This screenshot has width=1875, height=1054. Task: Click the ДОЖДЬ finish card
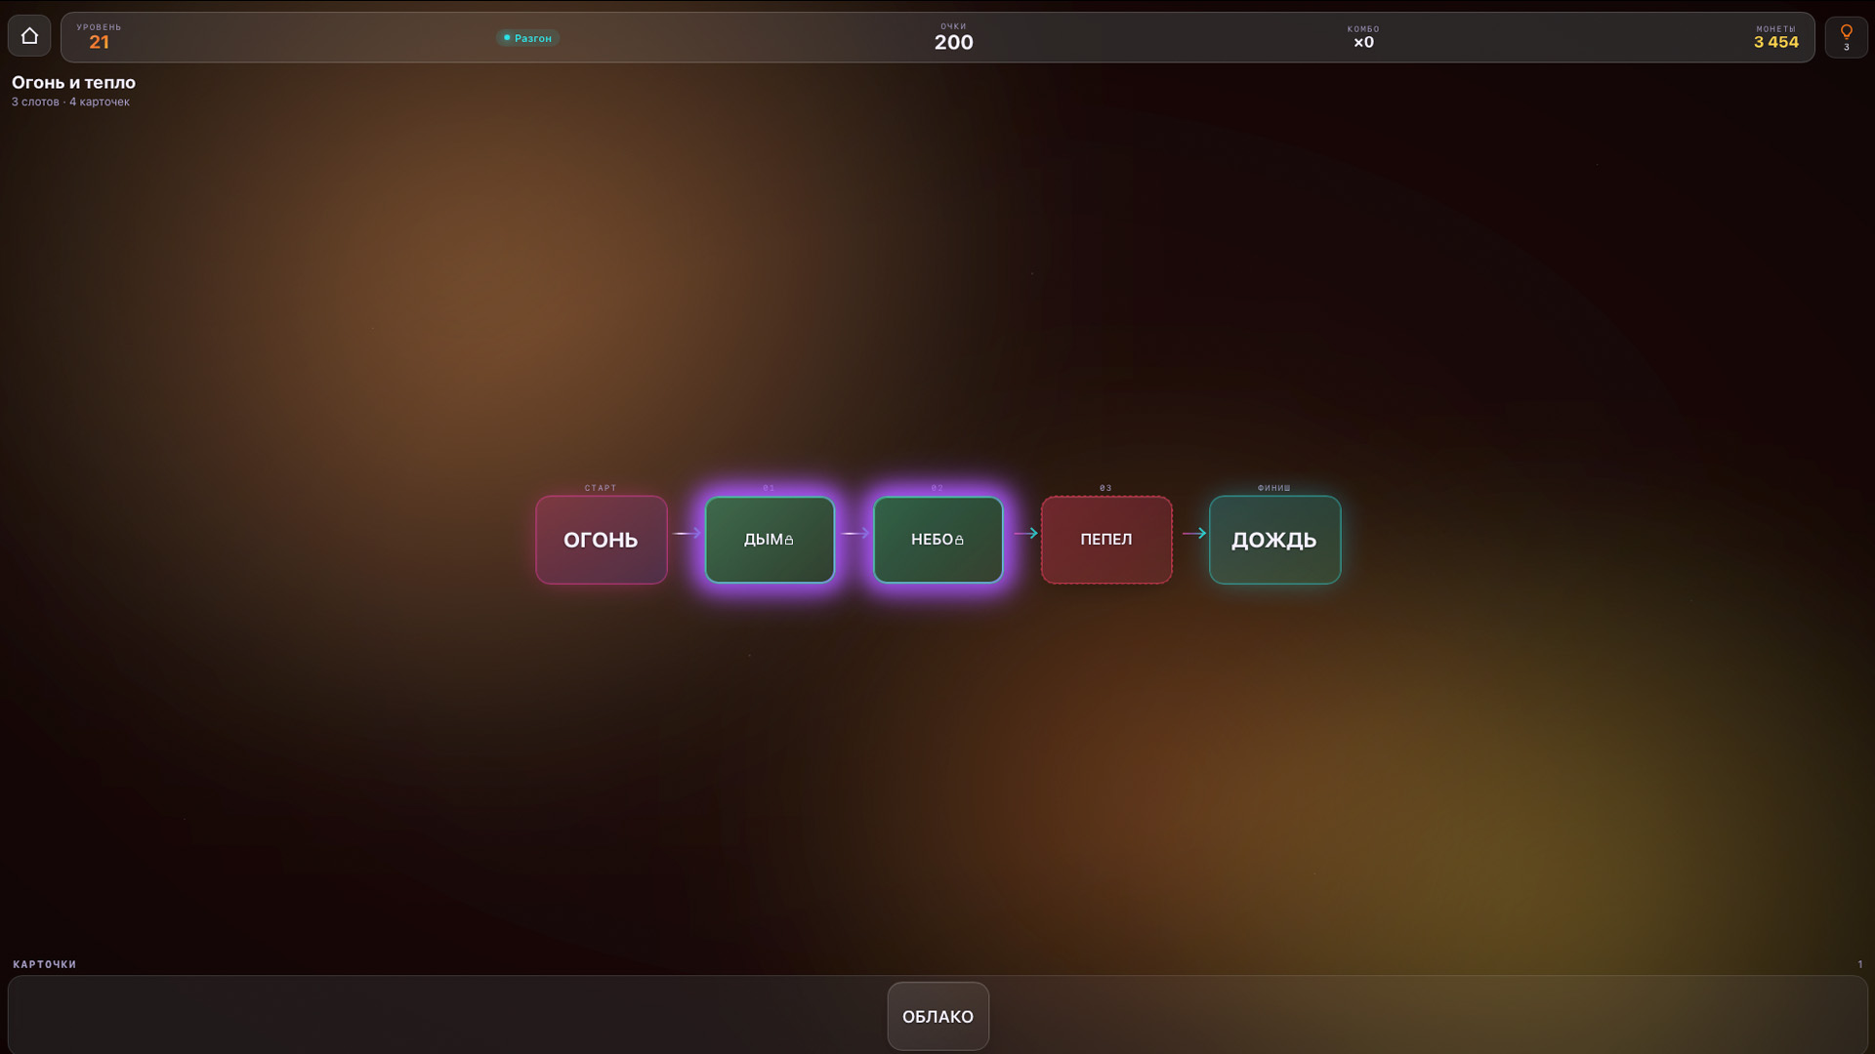(x=1274, y=540)
